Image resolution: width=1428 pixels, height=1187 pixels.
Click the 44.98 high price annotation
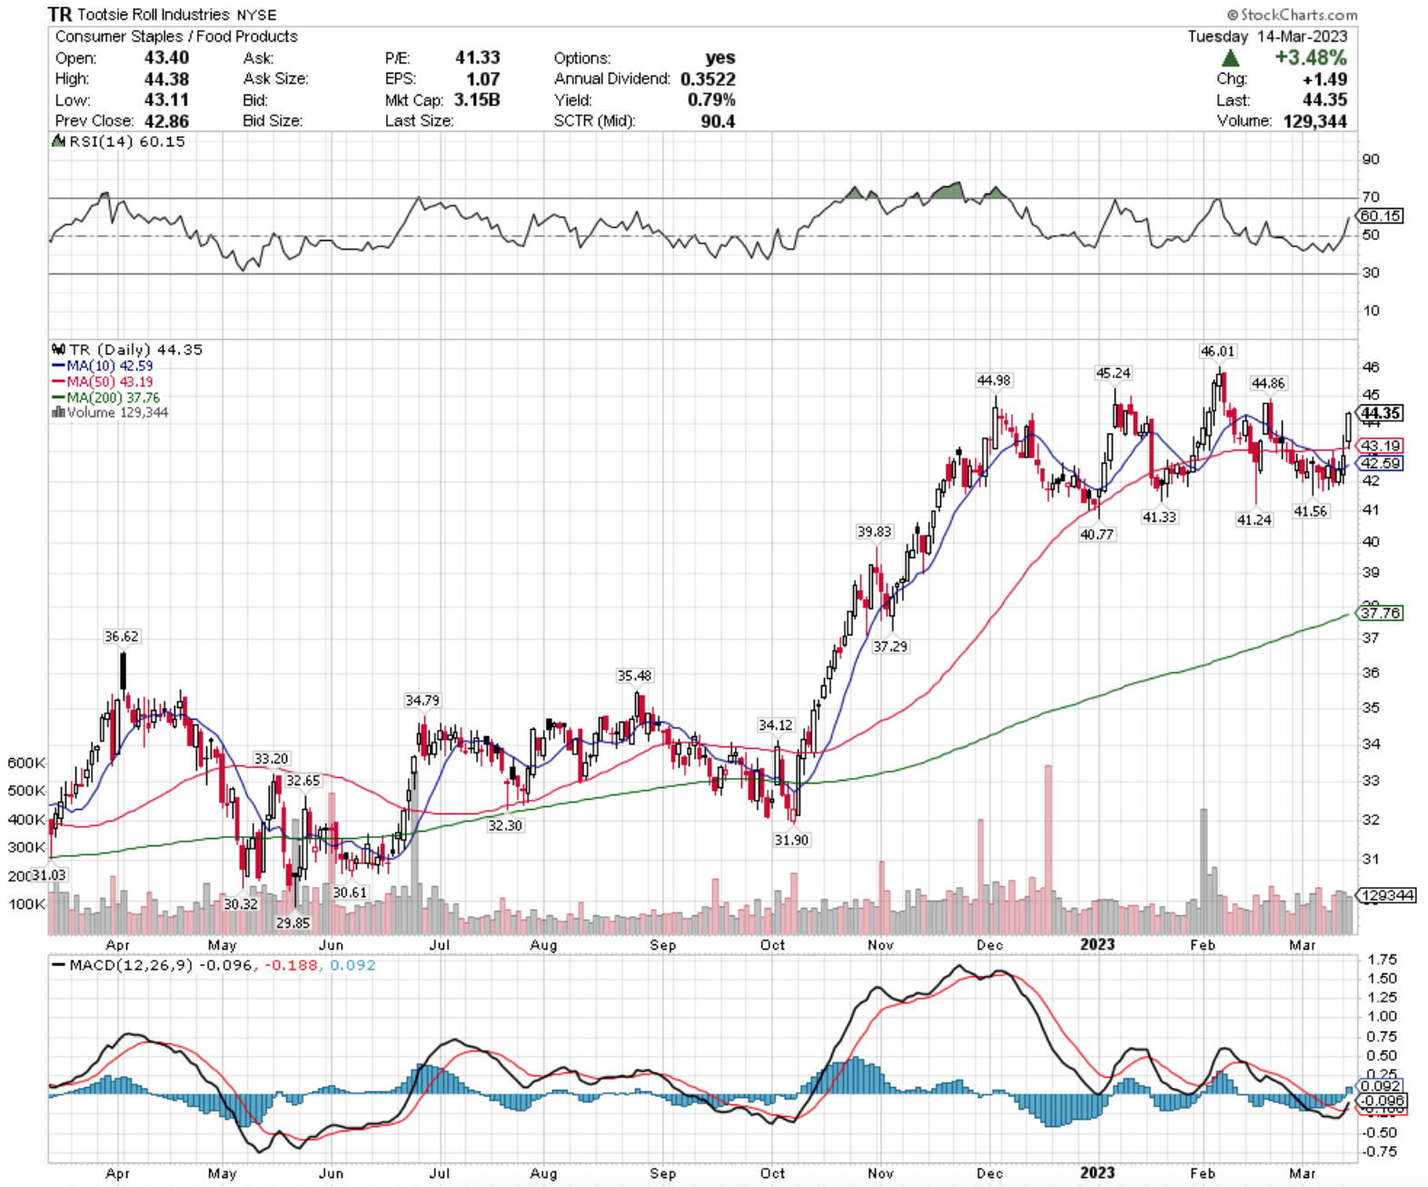click(x=994, y=381)
